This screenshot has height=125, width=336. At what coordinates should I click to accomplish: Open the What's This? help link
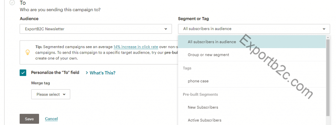pos(102,73)
